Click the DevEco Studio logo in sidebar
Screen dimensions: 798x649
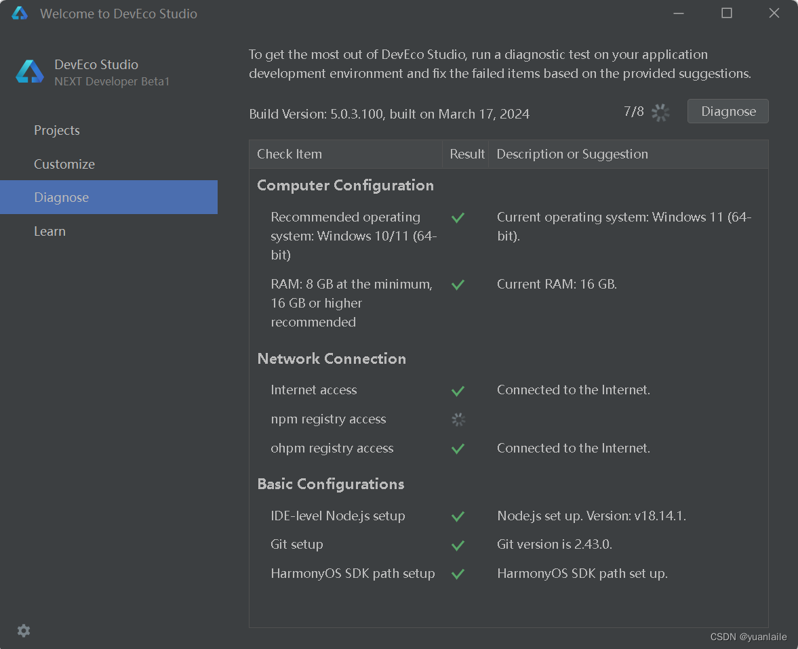30,72
